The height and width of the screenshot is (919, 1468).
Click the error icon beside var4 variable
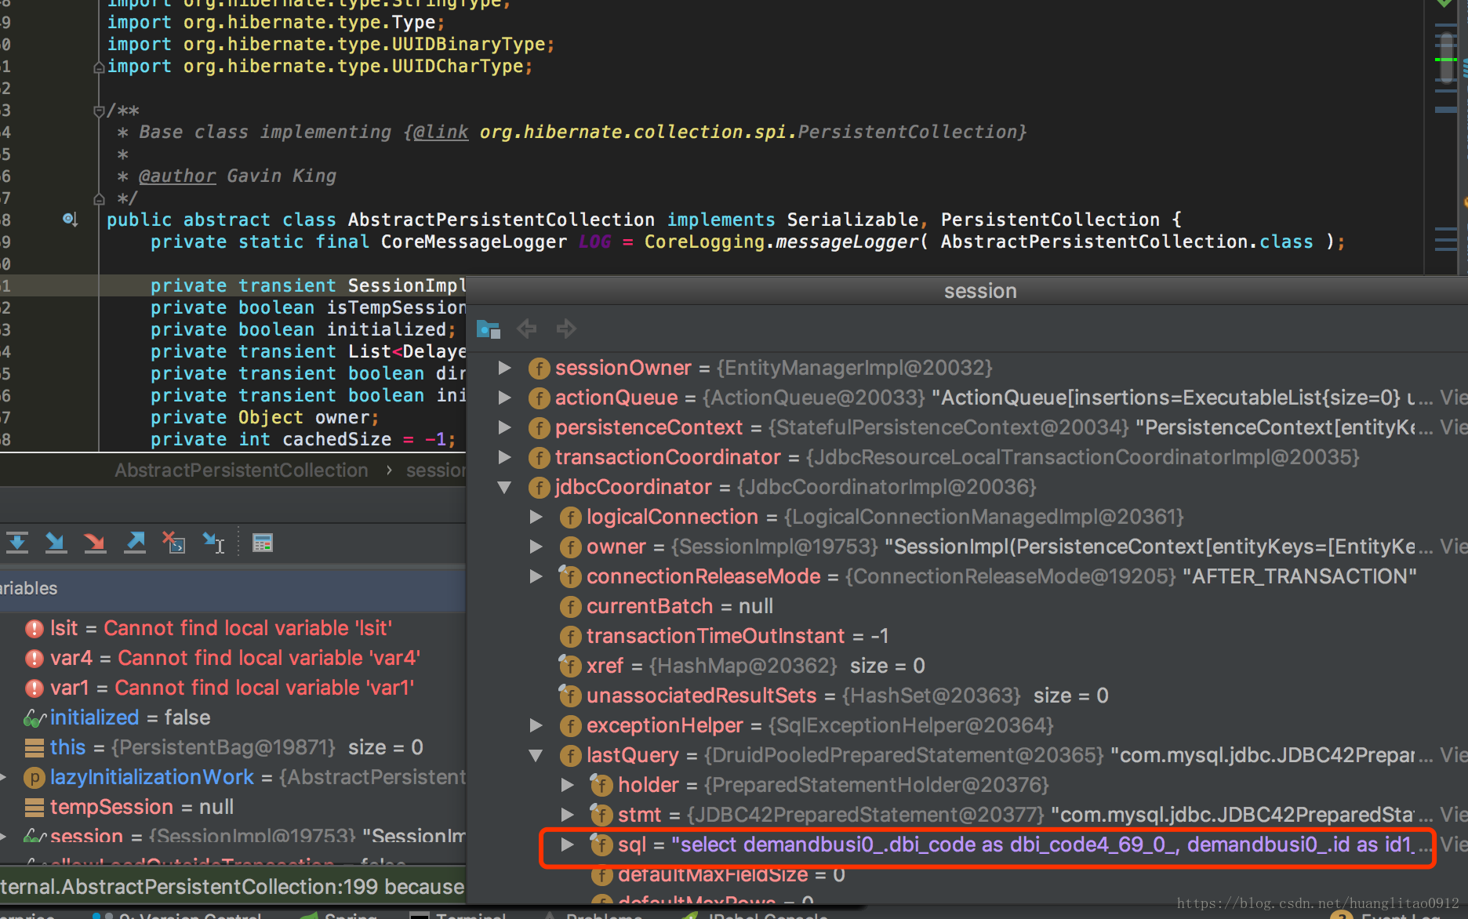coord(35,659)
